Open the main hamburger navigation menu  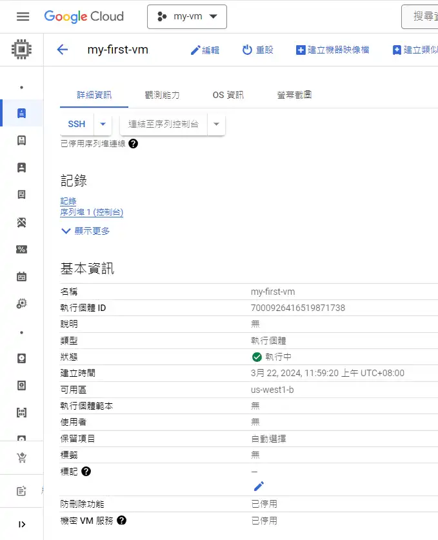click(x=23, y=17)
